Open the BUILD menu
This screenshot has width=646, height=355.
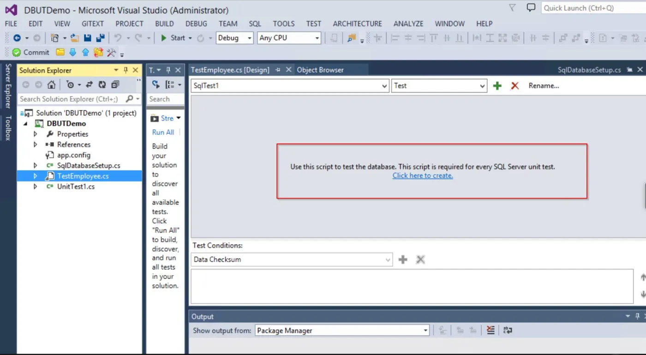click(164, 24)
